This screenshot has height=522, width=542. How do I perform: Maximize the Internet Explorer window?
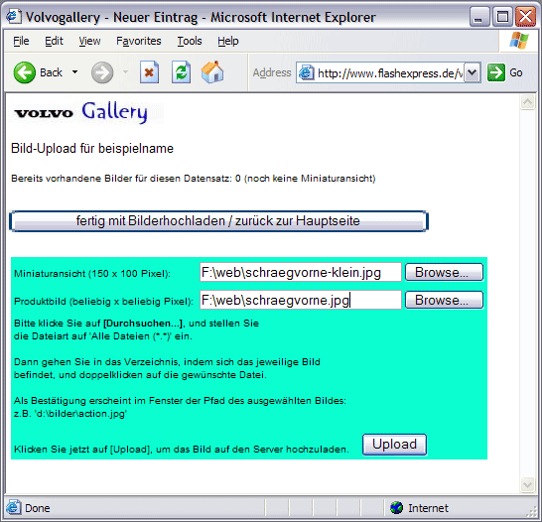pyautogui.click(x=502, y=17)
